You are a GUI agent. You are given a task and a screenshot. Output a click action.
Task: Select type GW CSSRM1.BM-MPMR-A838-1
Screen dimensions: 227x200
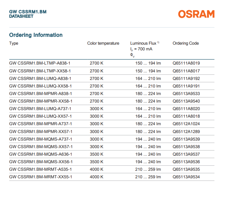coord(40,94)
